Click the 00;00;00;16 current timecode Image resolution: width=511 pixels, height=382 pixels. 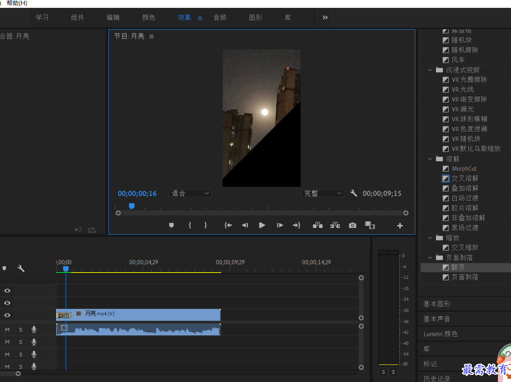(x=137, y=194)
